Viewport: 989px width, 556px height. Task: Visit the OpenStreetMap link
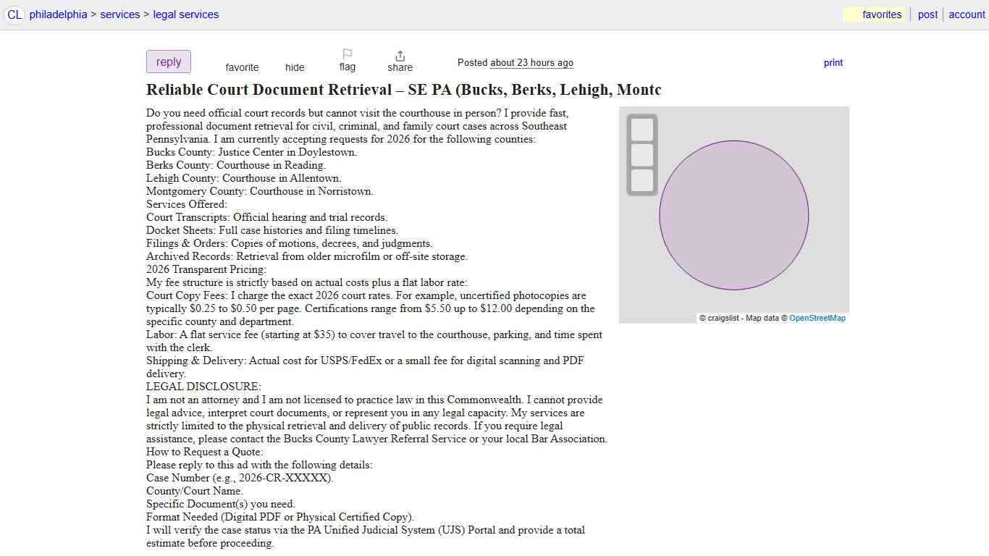tap(817, 317)
